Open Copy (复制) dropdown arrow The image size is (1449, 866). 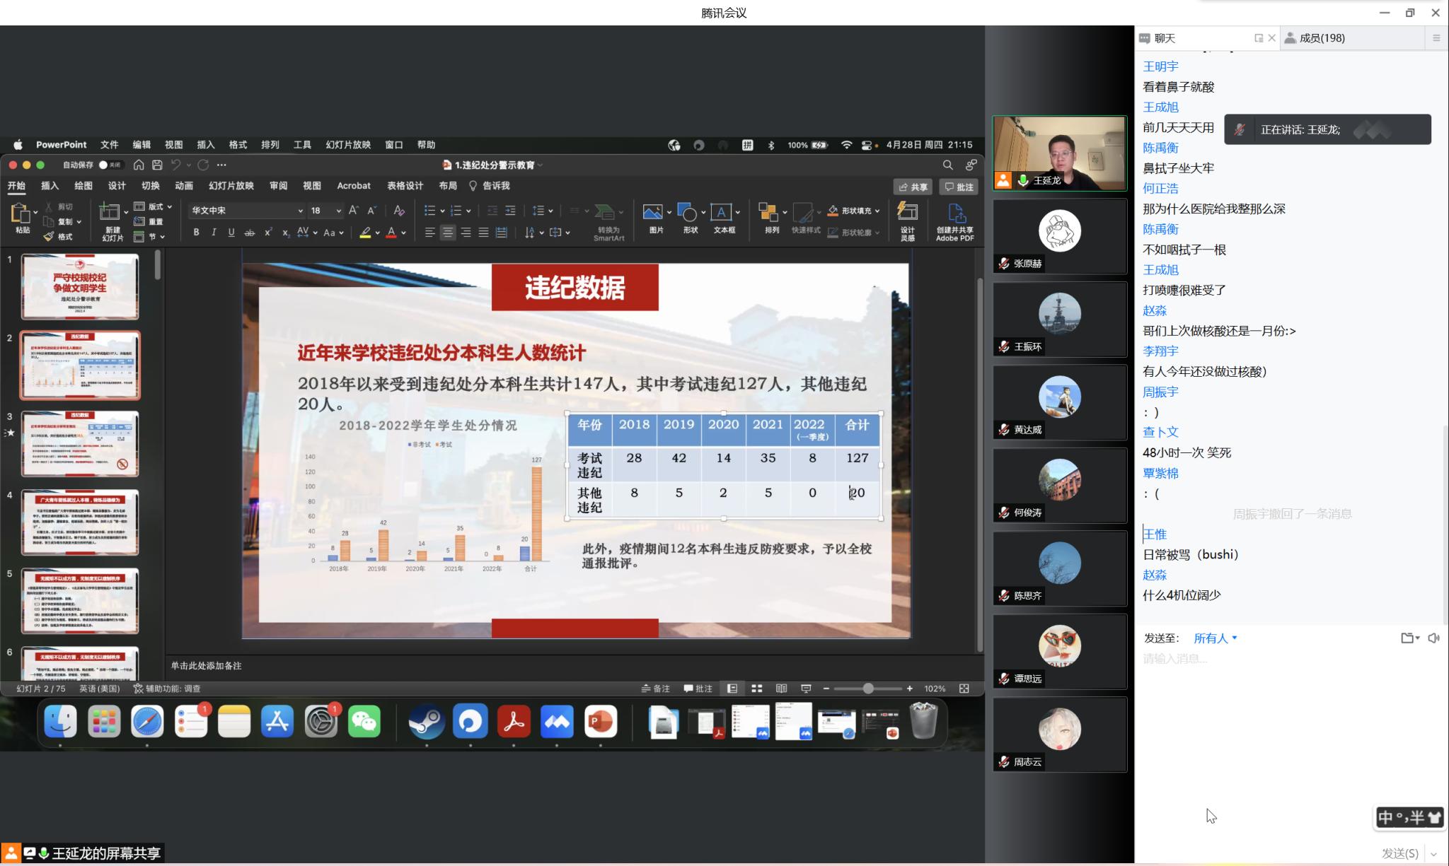pyautogui.click(x=79, y=221)
